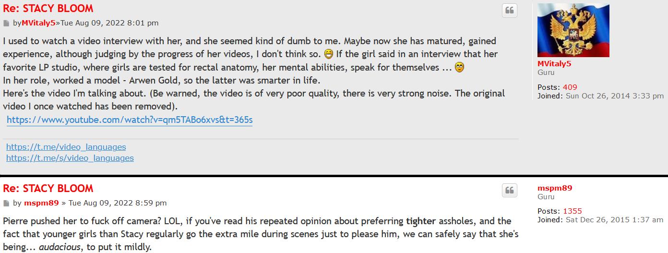Open the YouTube video link

(x=130, y=120)
